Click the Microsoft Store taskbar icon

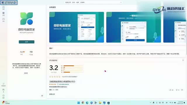(108, 103)
